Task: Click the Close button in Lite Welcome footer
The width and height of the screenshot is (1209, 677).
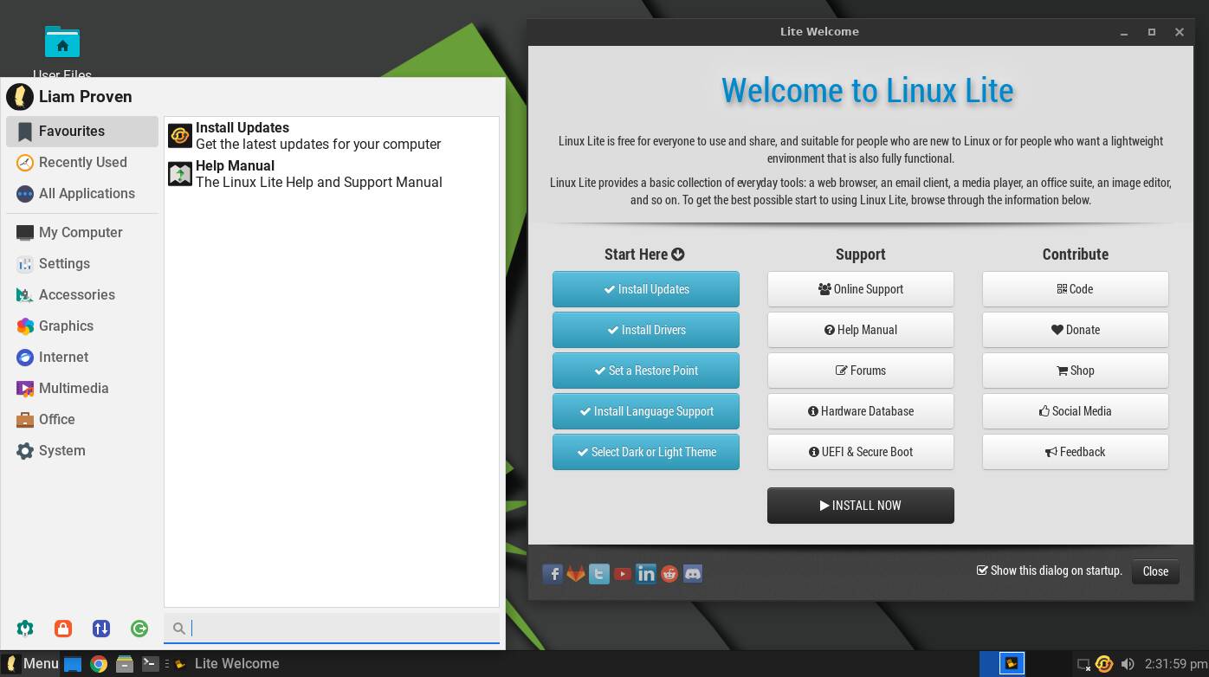Action: click(x=1155, y=571)
